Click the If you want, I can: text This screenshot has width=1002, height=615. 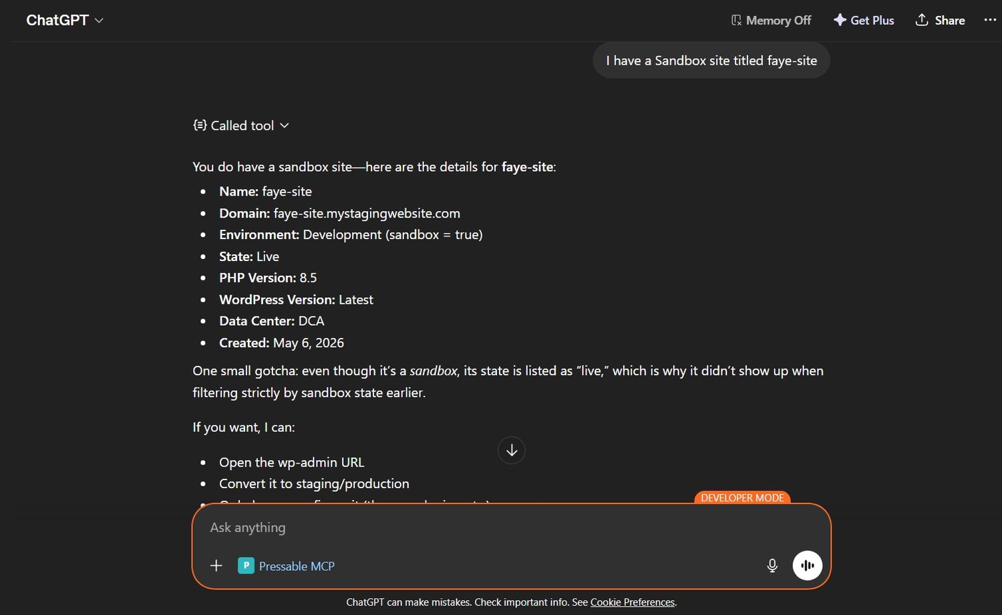tap(243, 427)
